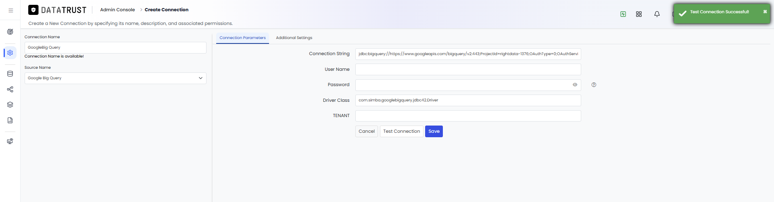Screen dimensions: 774x202
Task: Focus the User Name field
Action: (468, 69)
